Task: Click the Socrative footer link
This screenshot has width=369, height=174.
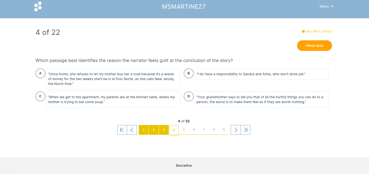Action: pos(184,166)
